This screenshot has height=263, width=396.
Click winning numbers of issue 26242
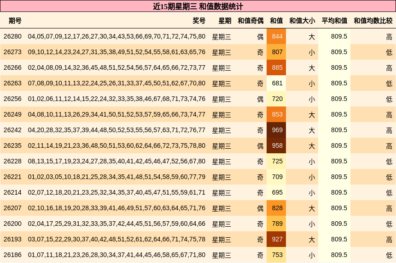[x=116, y=130]
